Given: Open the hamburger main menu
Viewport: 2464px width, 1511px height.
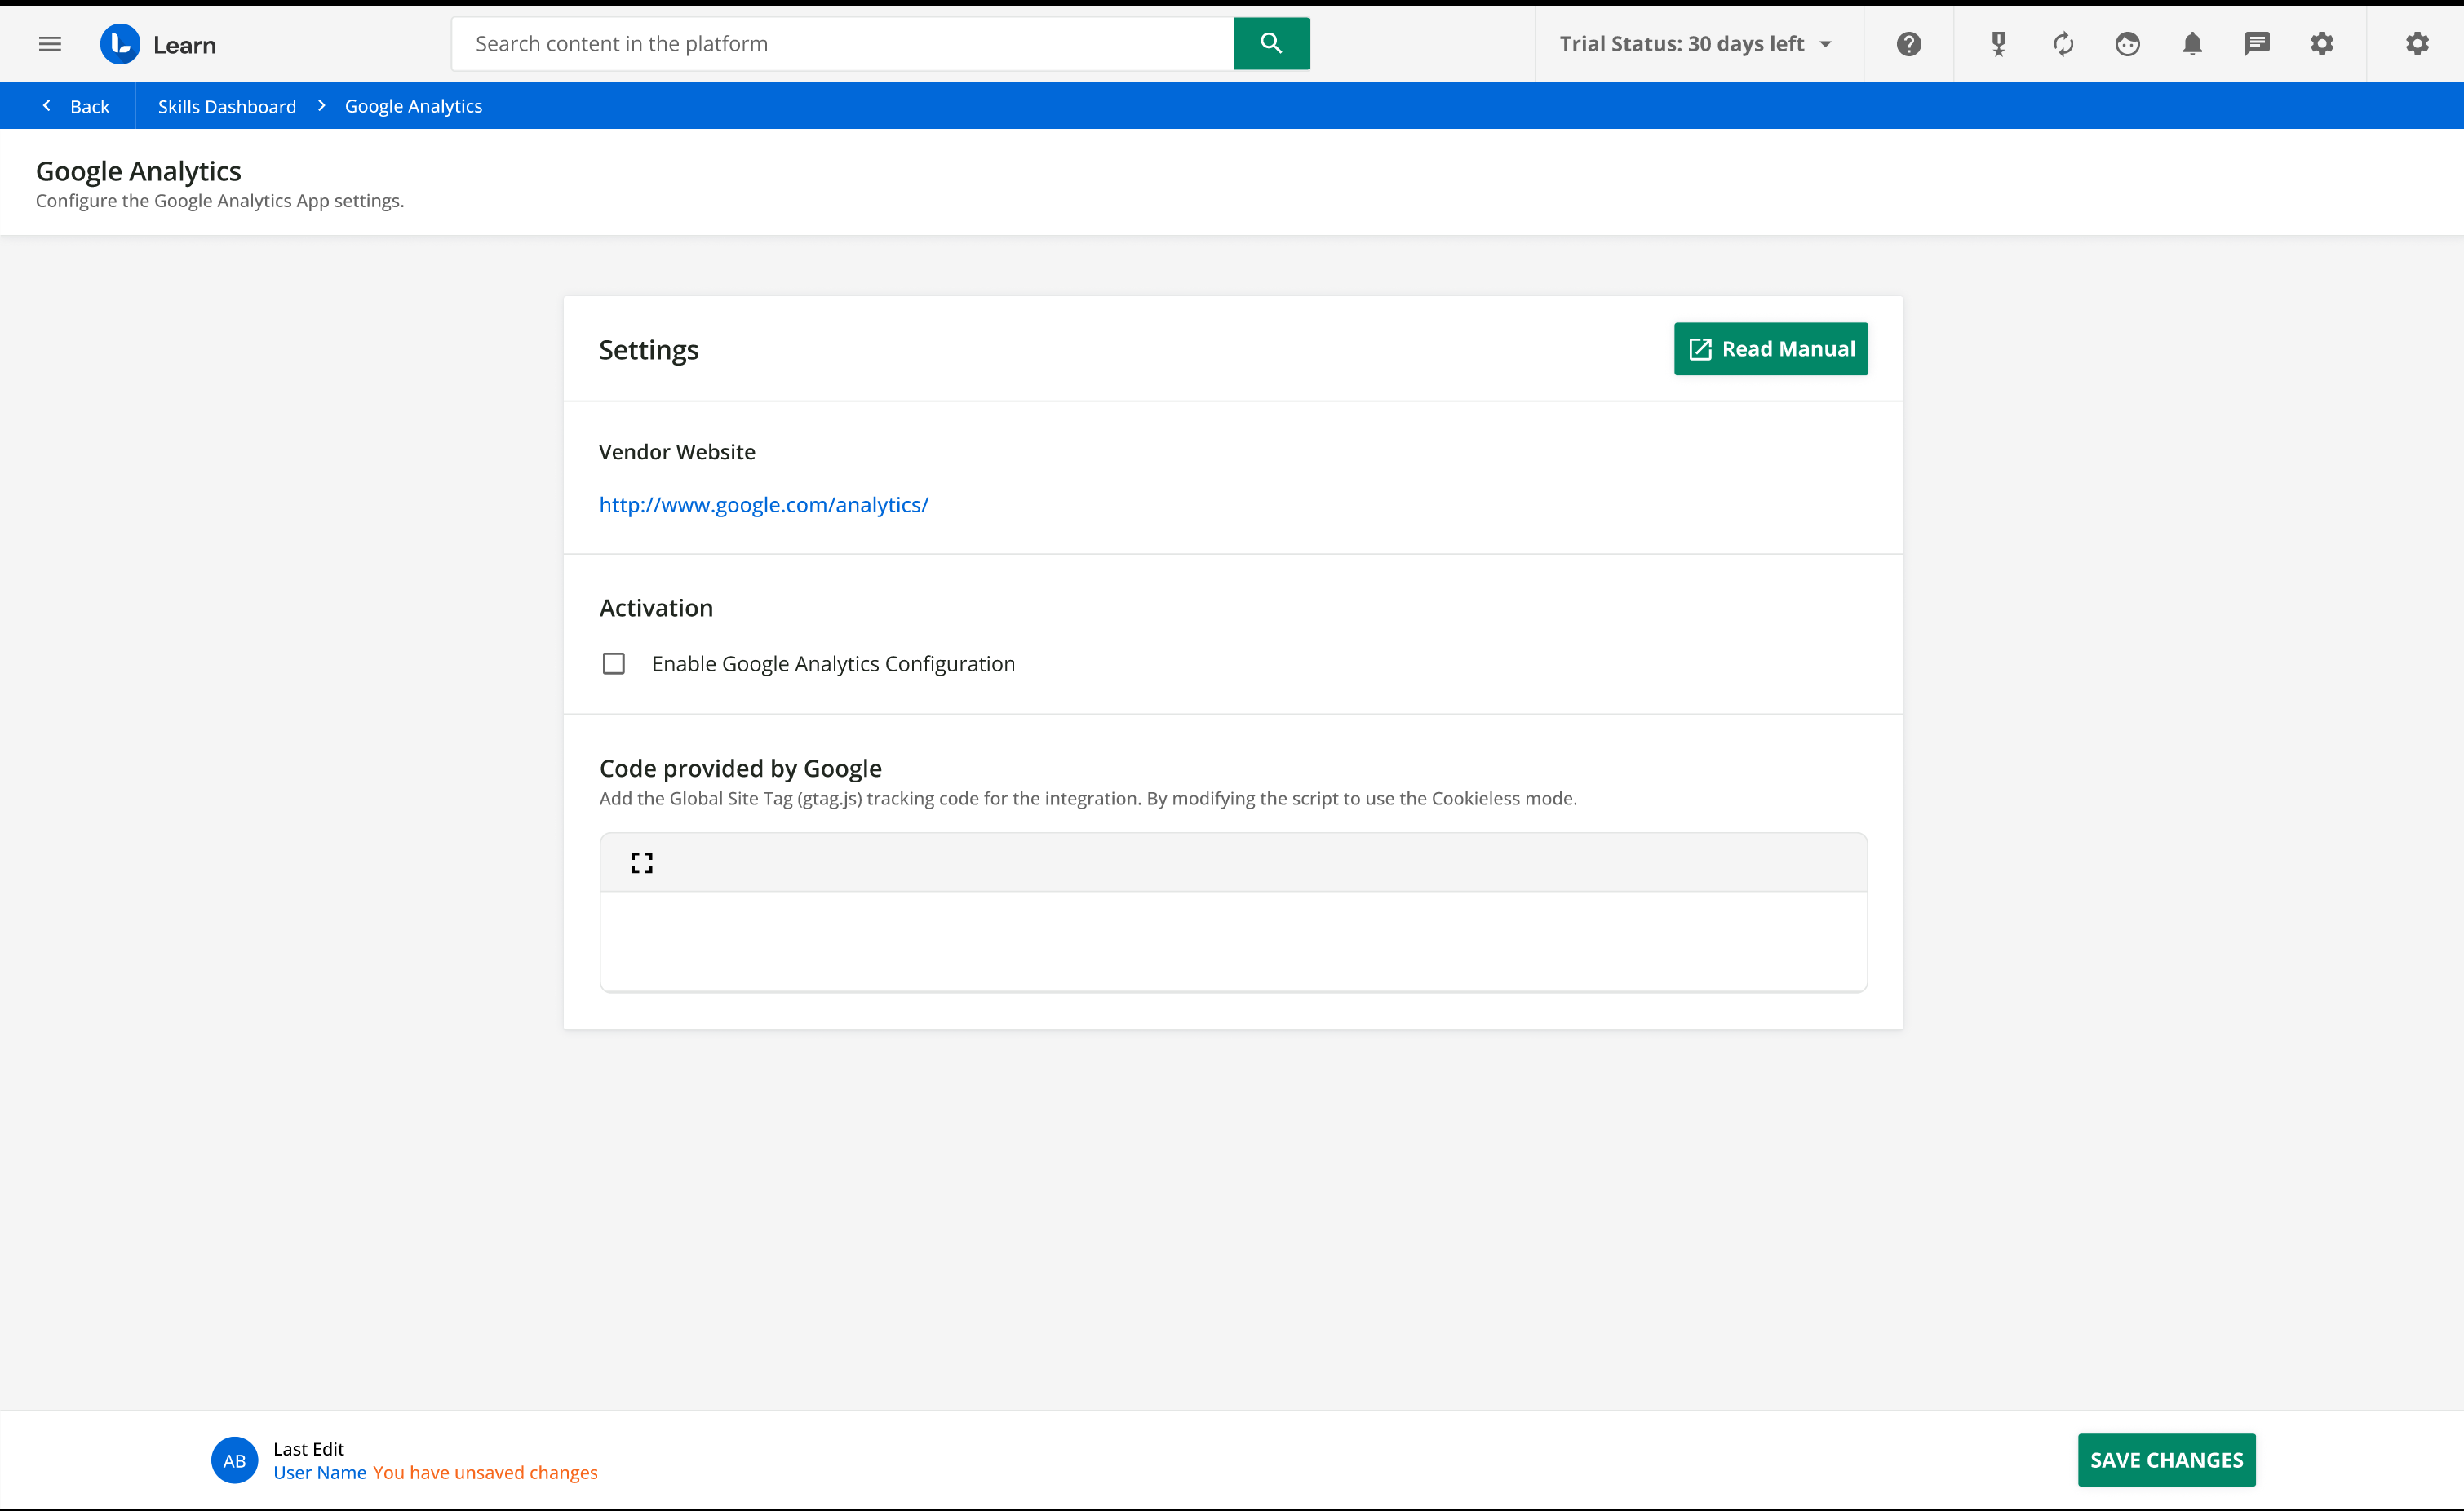Looking at the screenshot, I should click(x=50, y=44).
